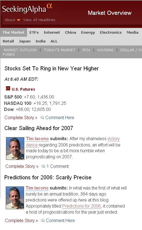
Task: Open TODAY'S MARKET subcategory
Action: 60,50
